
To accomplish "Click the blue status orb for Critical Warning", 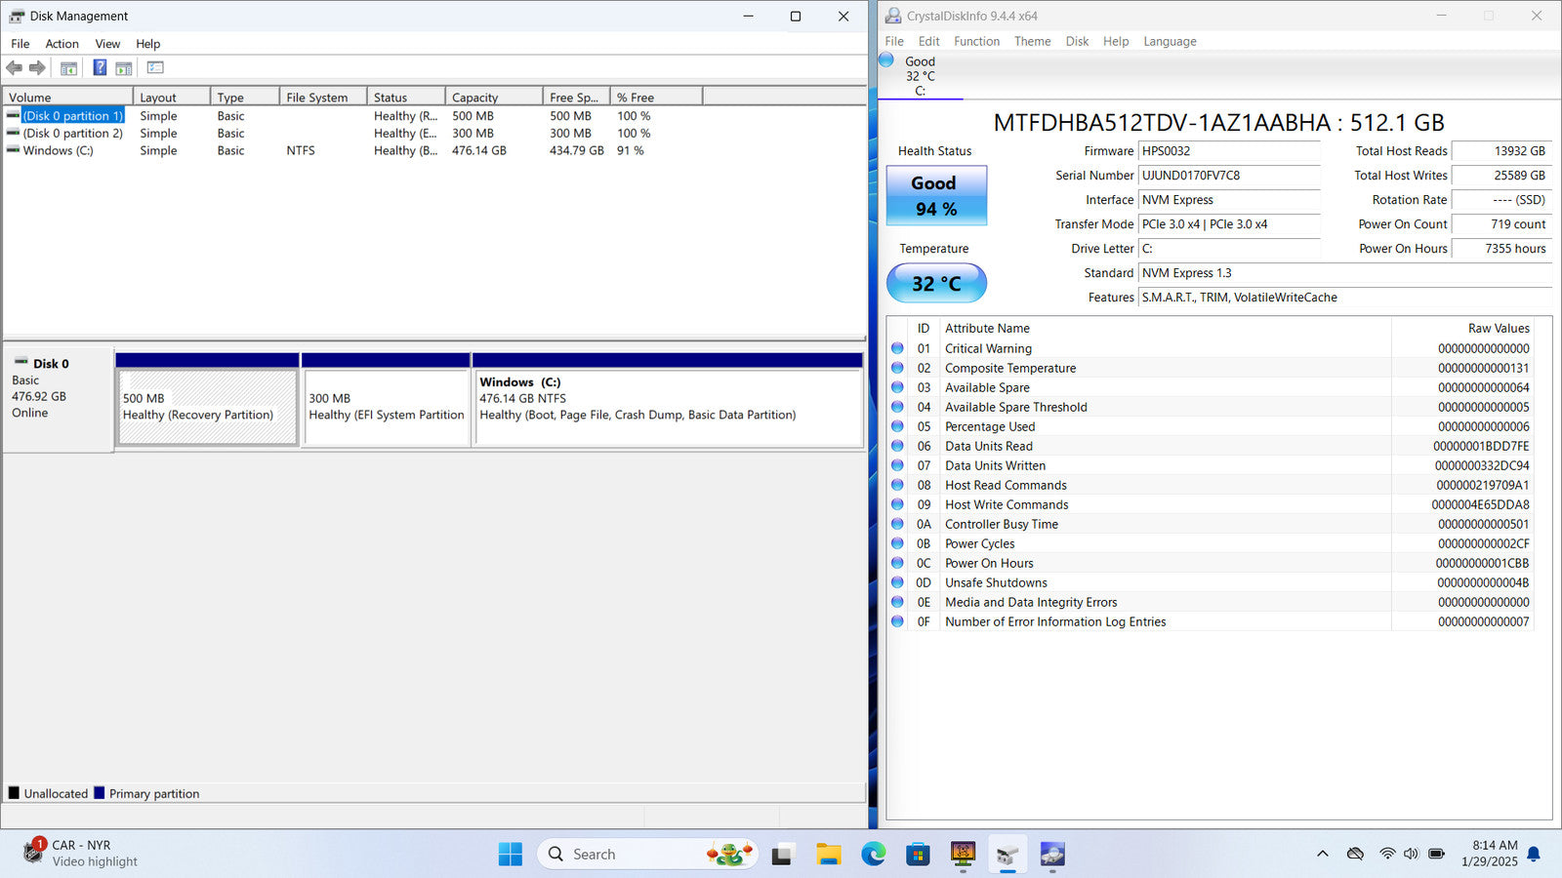I will [x=897, y=348].
